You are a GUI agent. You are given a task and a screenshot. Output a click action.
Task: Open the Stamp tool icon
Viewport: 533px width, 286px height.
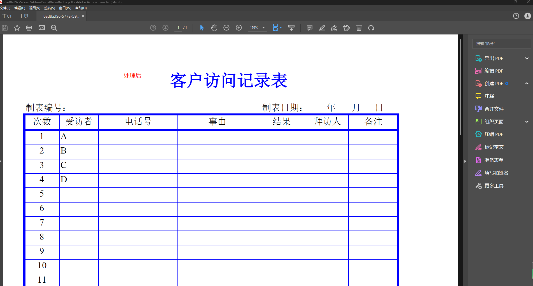pyautogui.click(x=346, y=28)
